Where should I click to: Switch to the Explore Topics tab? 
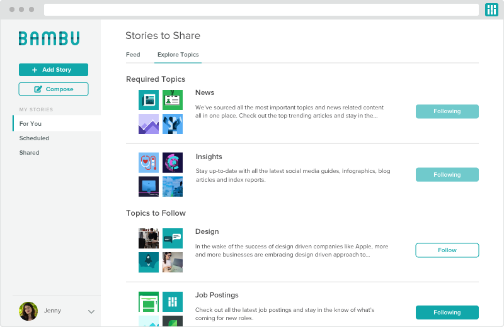pyautogui.click(x=178, y=55)
